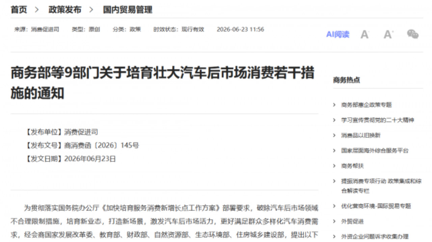Click chevron beside 优化营商环境-国际贸易专题
Image resolution: width=432 pixels, height=242 pixels.
pos(334,206)
